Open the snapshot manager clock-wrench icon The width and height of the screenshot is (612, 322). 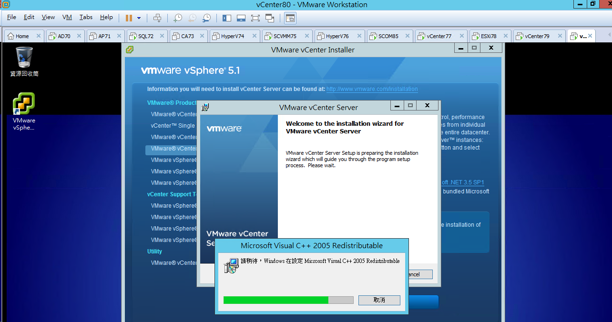click(206, 18)
